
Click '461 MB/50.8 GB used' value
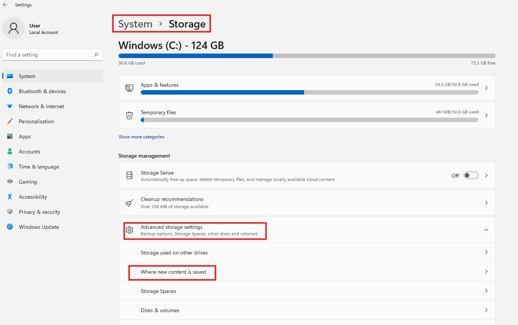[x=457, y=112]
